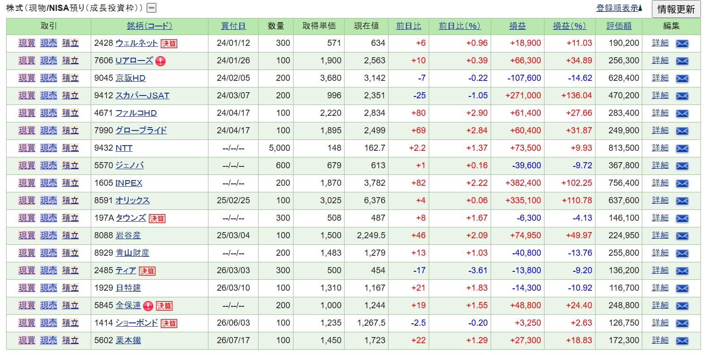Sort by 損益(%) column header
The image size is (709, 355).
coord(570,26)
